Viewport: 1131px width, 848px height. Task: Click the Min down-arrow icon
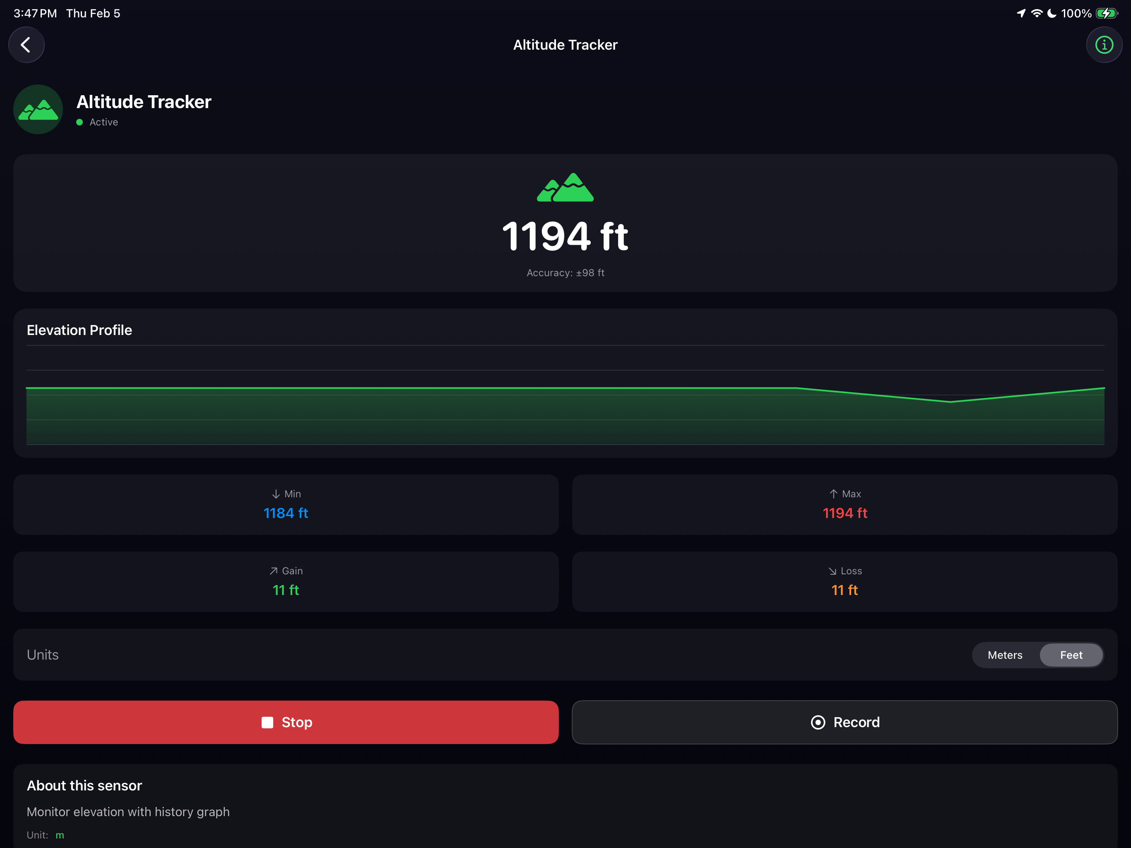click(x=276, y=494)
